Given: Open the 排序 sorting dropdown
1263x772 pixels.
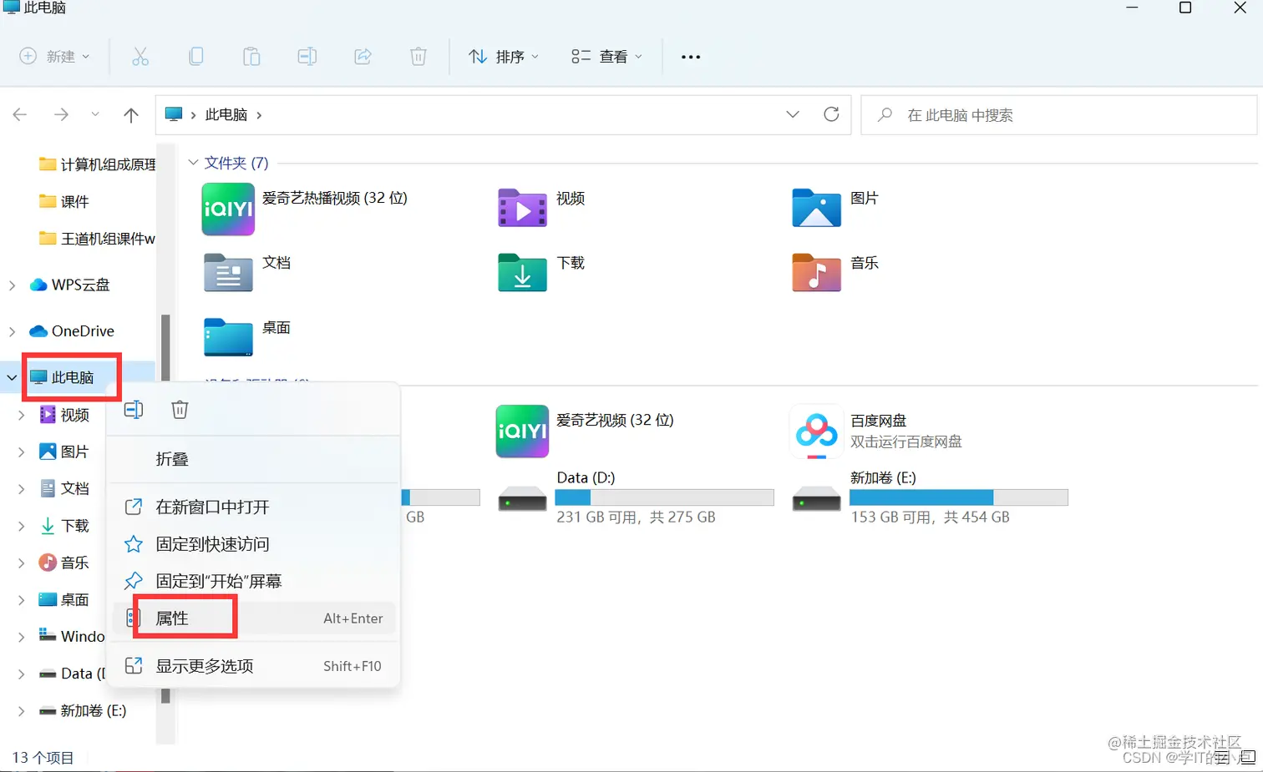Looking at the screenshot, I should (503, 56).
